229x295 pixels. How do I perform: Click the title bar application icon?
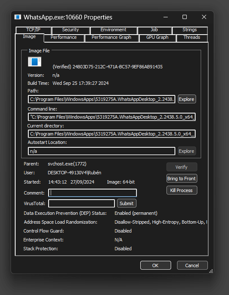18,17
